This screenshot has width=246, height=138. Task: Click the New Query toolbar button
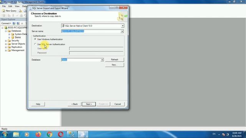coord(9,11)
